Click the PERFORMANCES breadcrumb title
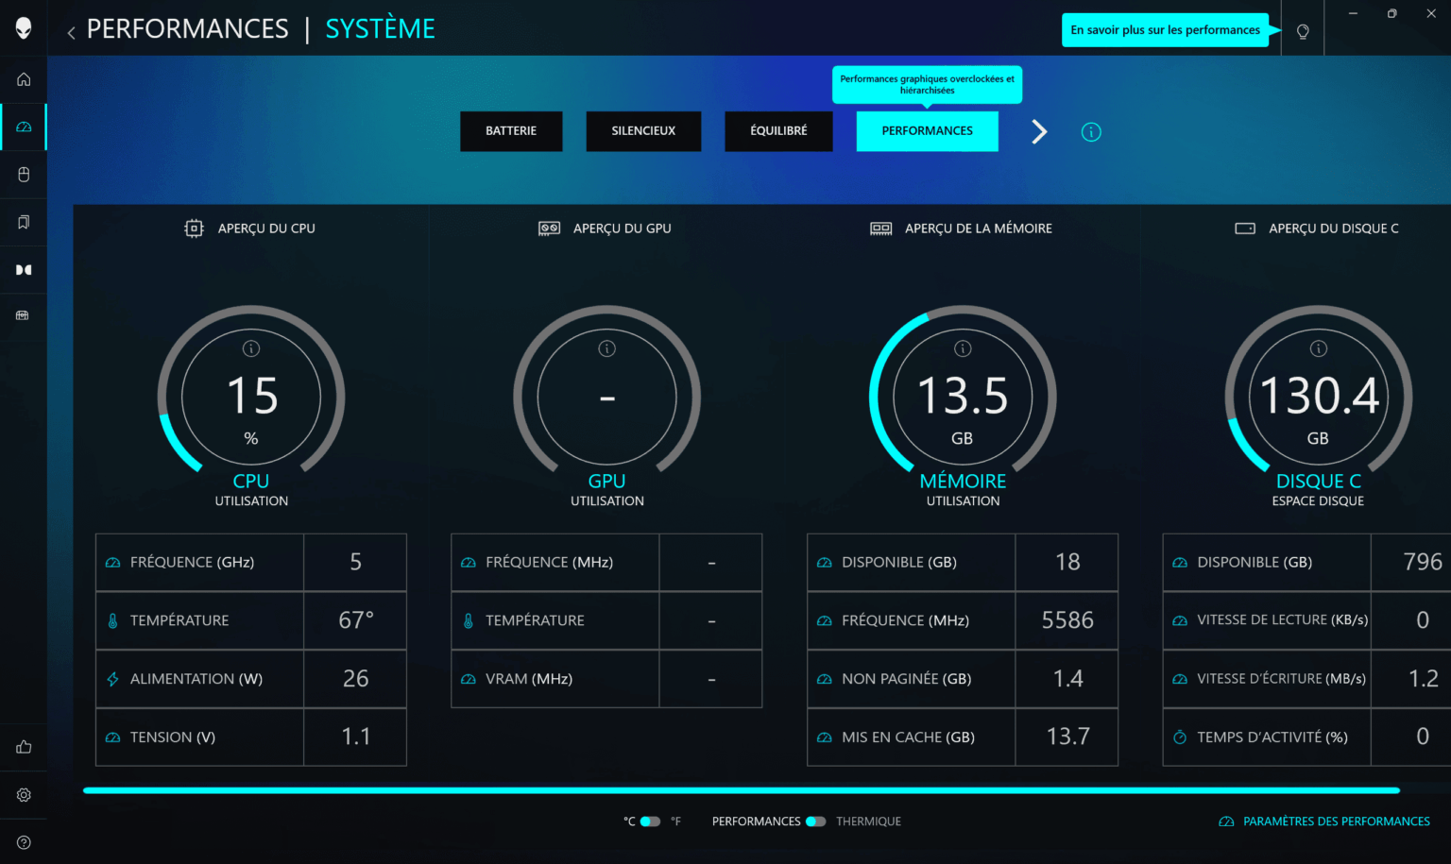The image size is (1451, 864). click(x=187, y=29)
